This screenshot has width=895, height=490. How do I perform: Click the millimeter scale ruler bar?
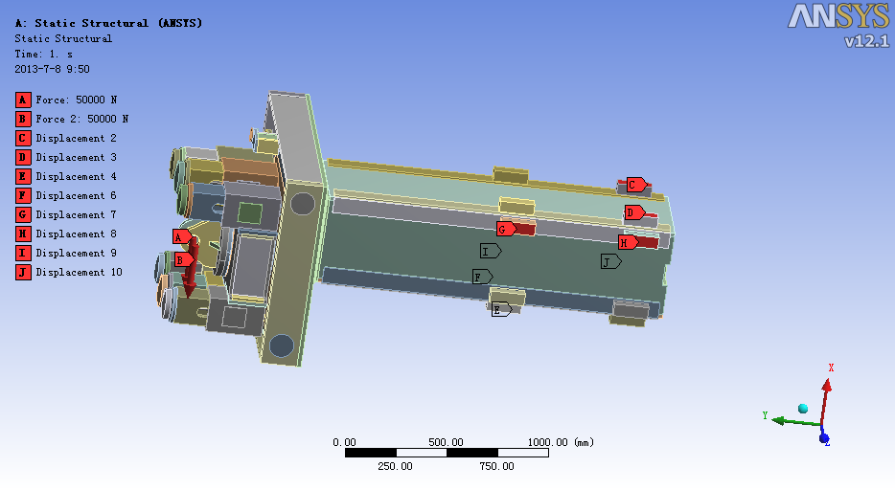pos(446,453)
